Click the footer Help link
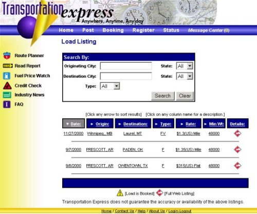The height and width of the screenshot is (214, 257). [x=141, y=211]
